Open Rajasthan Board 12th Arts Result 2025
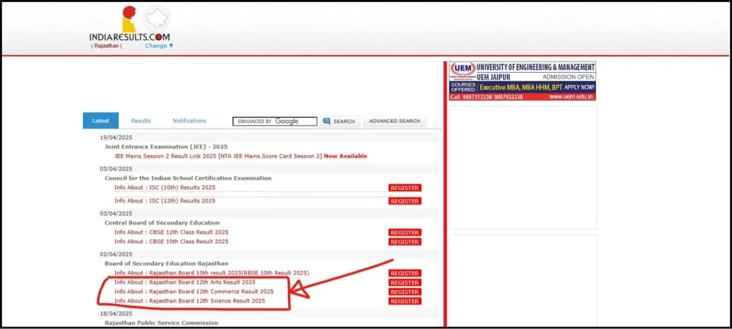Viewport: 732px width, 329px height. pos(185,283)
